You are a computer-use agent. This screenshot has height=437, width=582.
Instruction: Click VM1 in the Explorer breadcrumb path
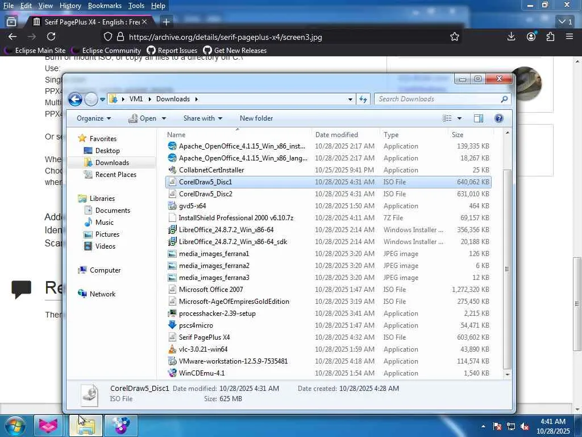click(136, 99)
